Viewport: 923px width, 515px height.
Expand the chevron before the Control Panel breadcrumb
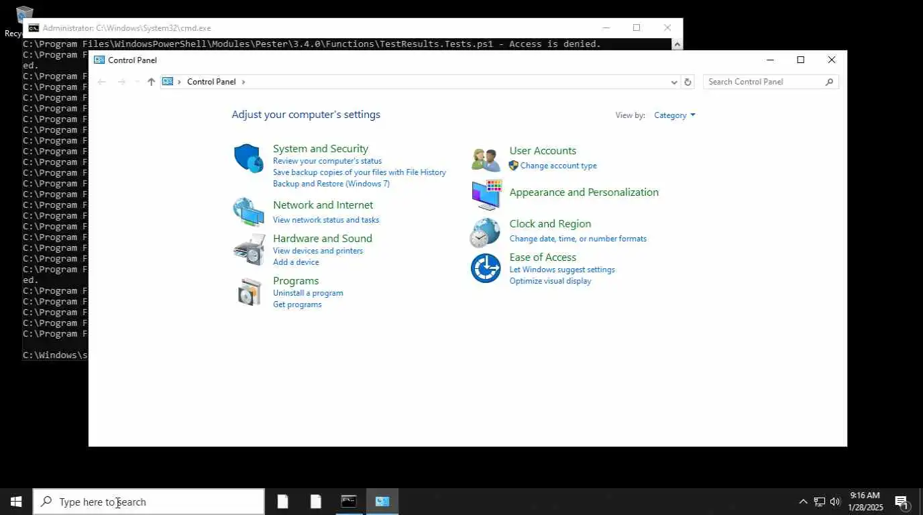179,82
